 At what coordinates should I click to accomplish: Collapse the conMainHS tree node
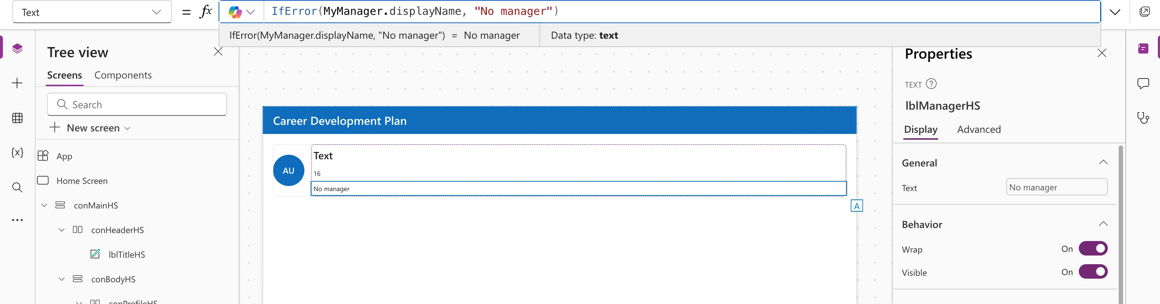[x=44, y=205]
